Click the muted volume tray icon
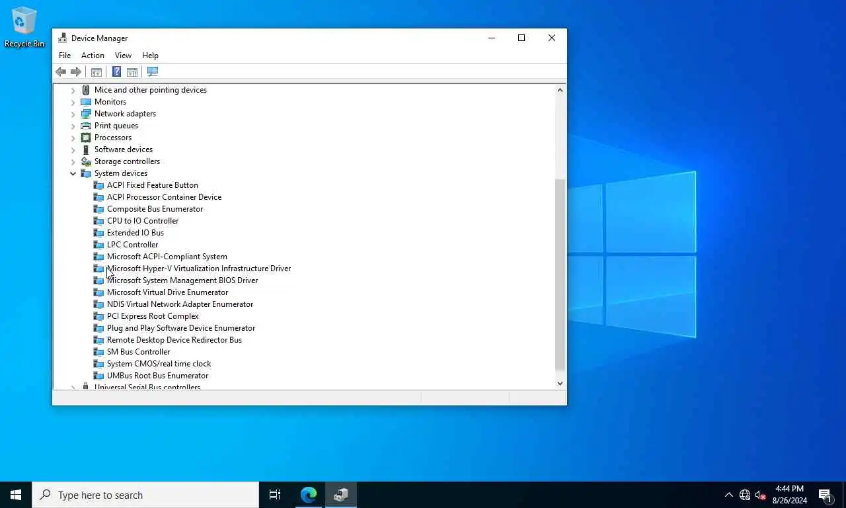This screenshot has width=846, height=508. [761, 495]
